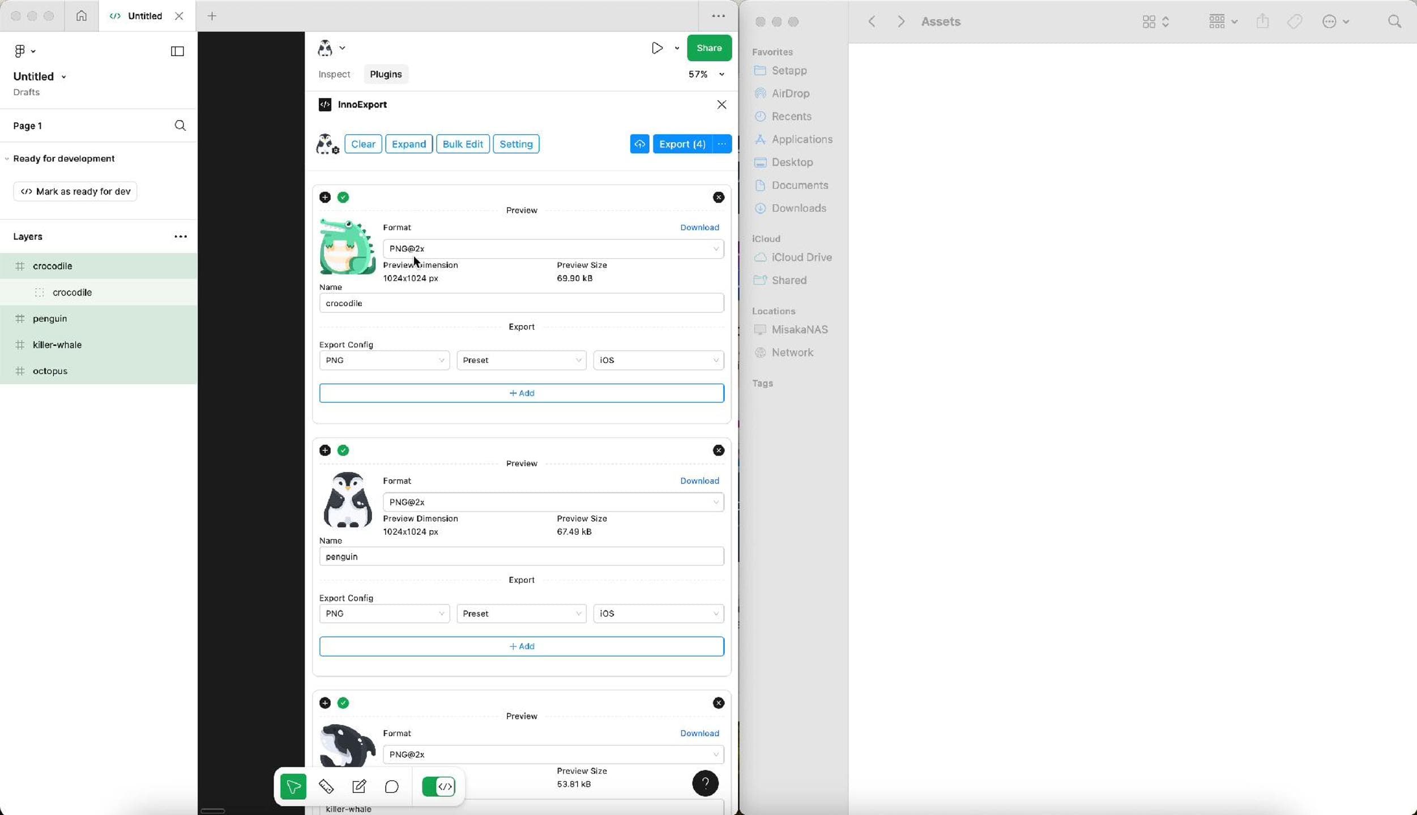Open the help question mark button
The image size is (1417, 815).
[x=705, y=783]
